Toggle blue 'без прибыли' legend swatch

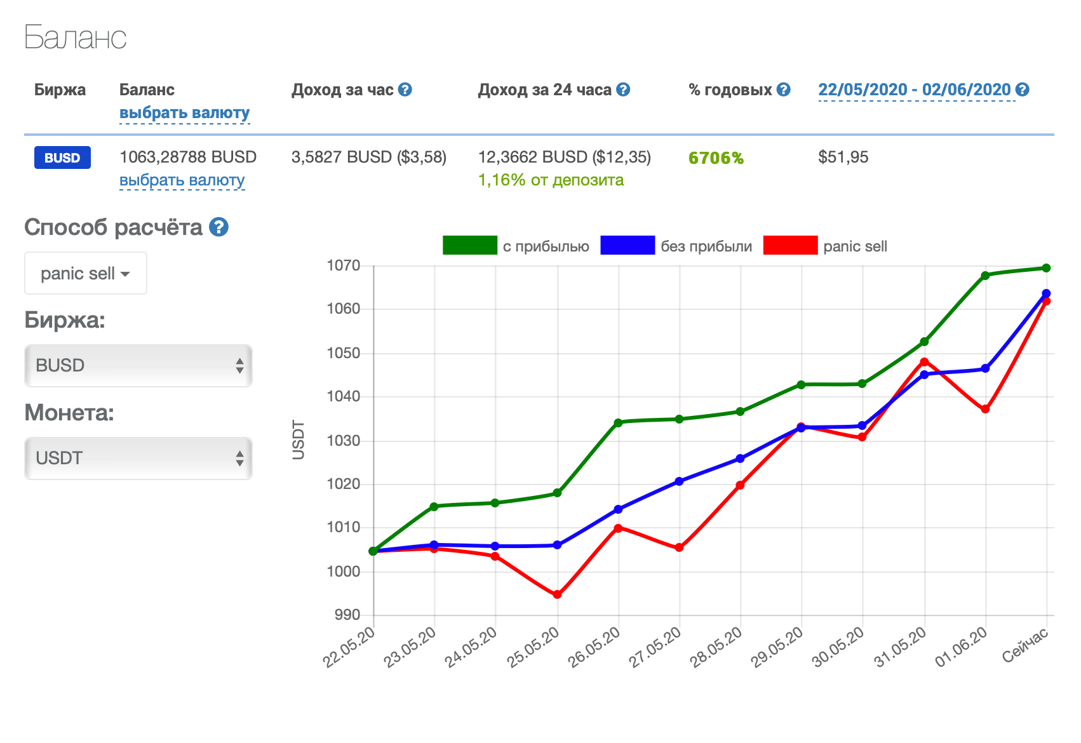pyautogui.click(x=628, y=245)
